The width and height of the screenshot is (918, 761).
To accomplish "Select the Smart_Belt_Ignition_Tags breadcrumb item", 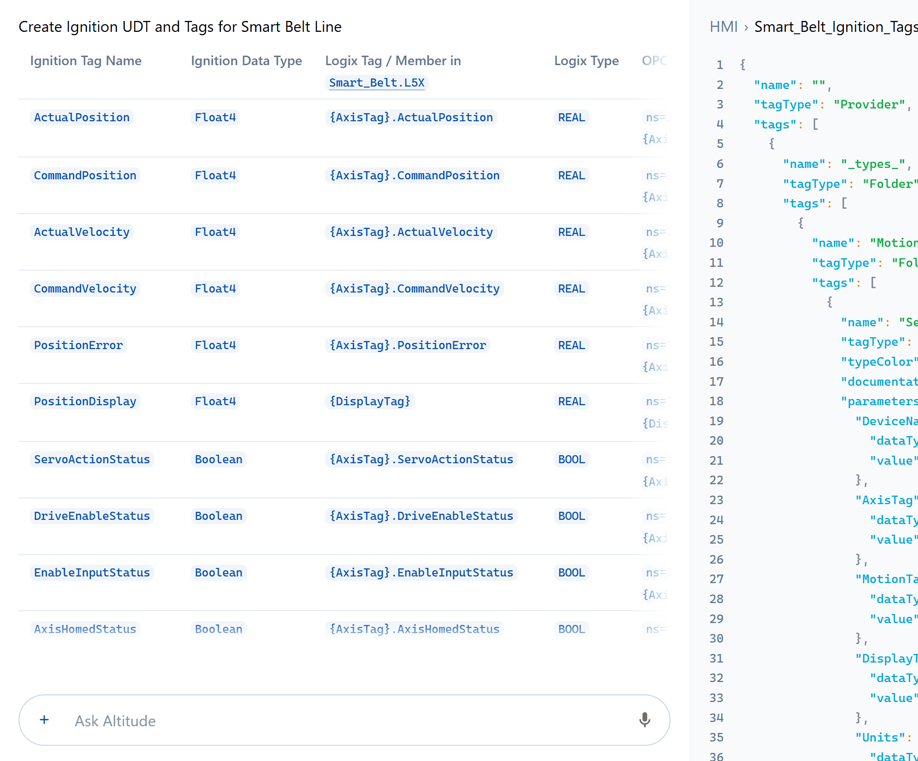I will pos(836,27).
